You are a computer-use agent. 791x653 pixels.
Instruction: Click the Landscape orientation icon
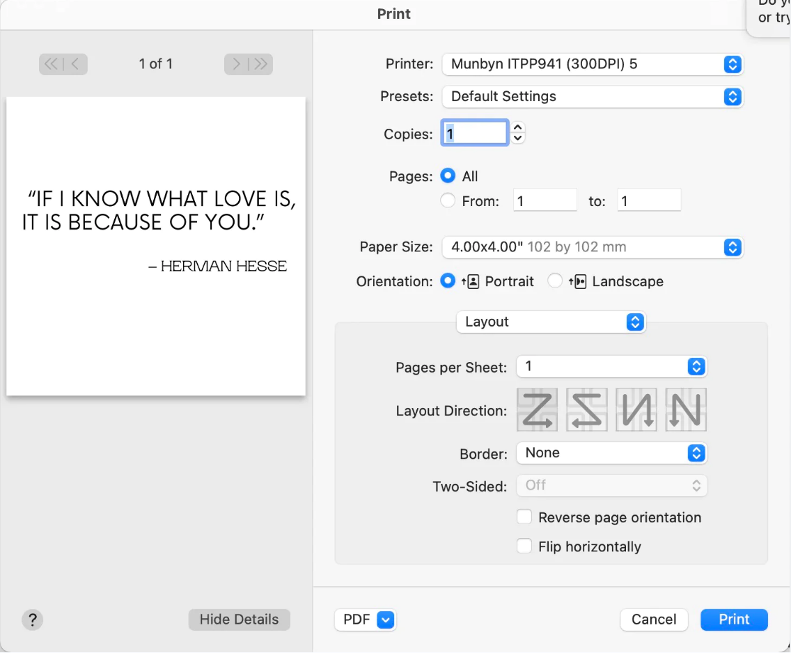(578, 281)
